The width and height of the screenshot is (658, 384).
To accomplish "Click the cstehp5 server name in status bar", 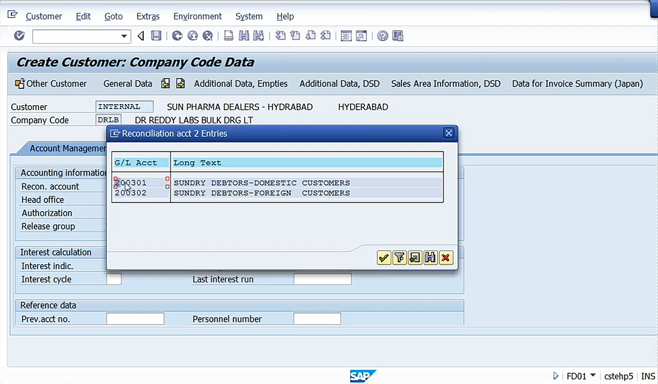I will click(618, 377).
